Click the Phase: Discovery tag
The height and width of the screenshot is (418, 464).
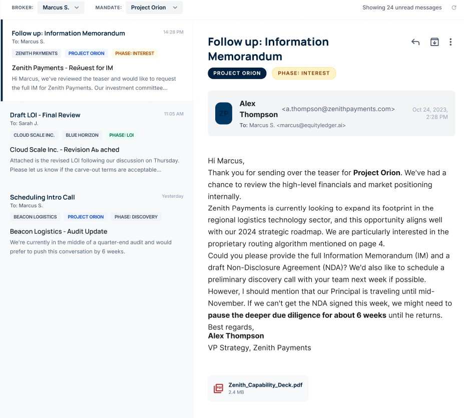pyautogui.click(x=136, y=217)
